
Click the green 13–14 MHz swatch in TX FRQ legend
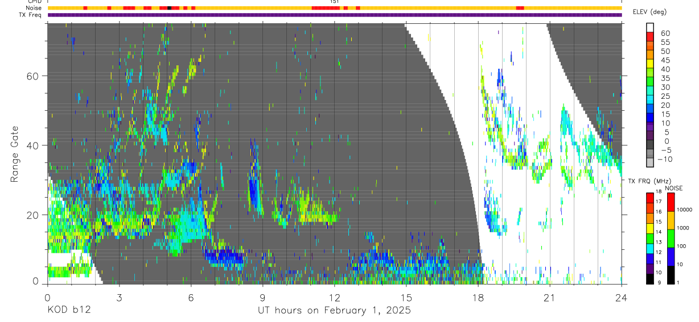click(649, 238)
